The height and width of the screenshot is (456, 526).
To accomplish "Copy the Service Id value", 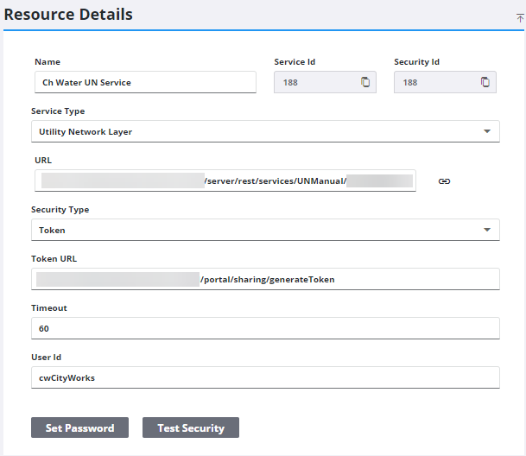I will [364, 82].
